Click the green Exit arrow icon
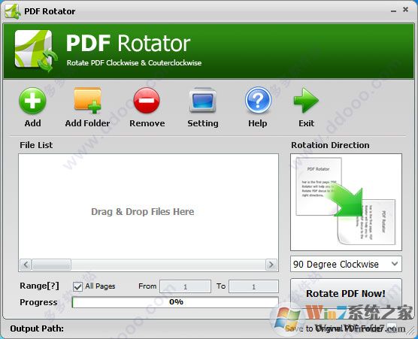 (306, 100)
